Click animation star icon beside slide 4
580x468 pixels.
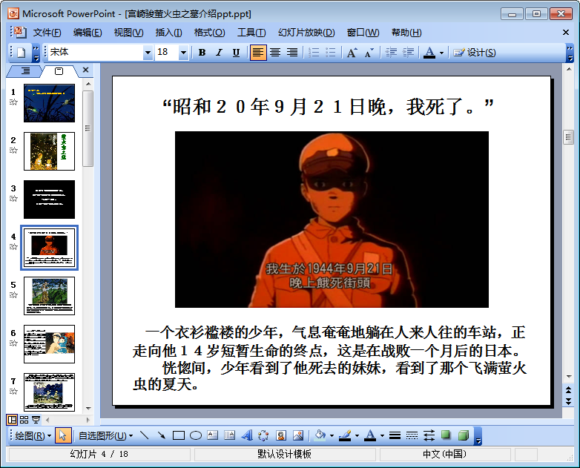[13, 246]
